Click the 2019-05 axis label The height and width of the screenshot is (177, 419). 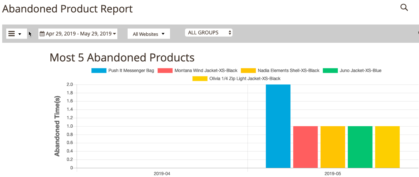click(333, 174)
